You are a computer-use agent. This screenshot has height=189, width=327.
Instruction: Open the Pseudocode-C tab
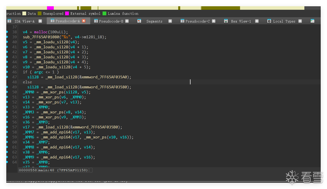[198, 21]
